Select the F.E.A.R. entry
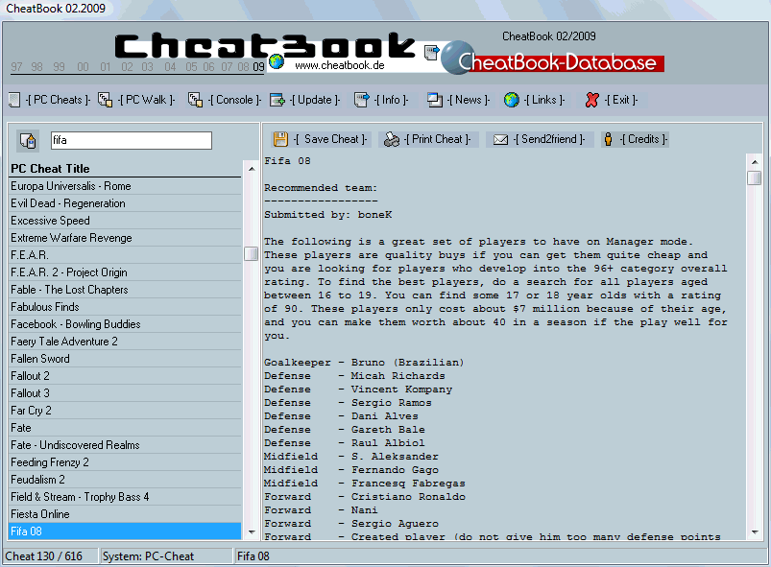Screen dimensions: 771x567 [126, 255]
